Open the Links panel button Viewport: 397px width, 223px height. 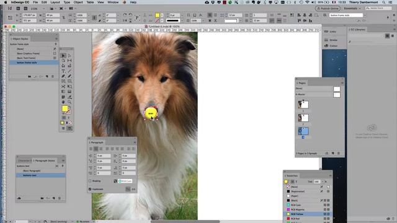pos(331,32)
